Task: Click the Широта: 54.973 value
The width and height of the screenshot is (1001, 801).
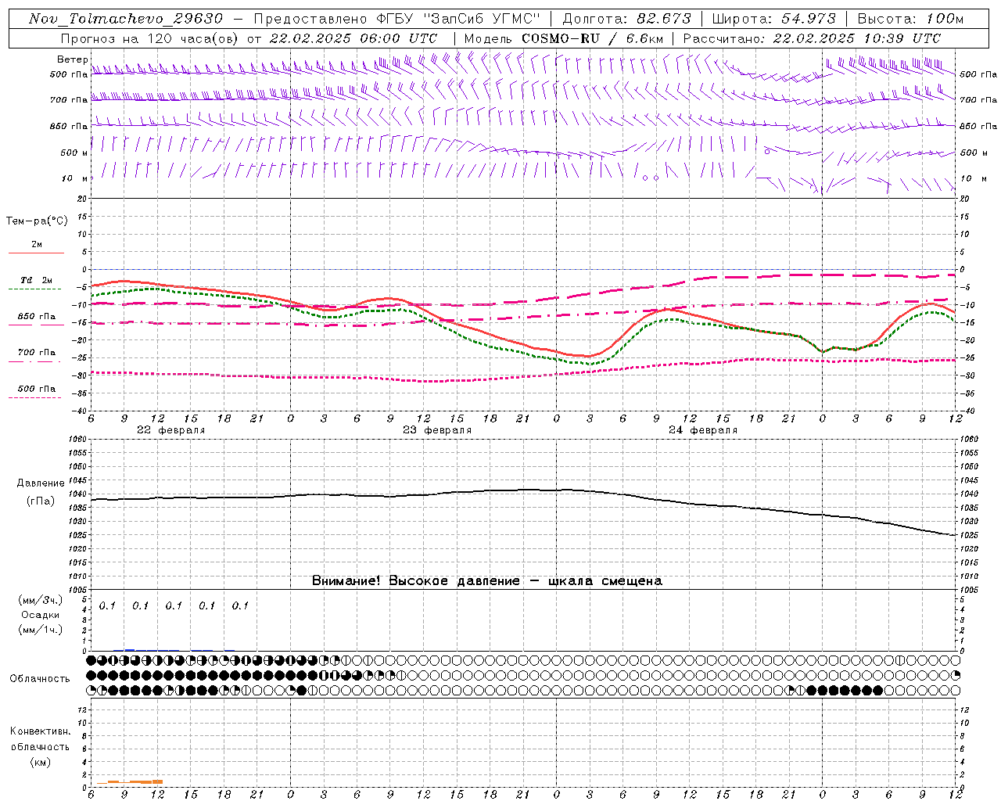Action: [x=773, y=19]
